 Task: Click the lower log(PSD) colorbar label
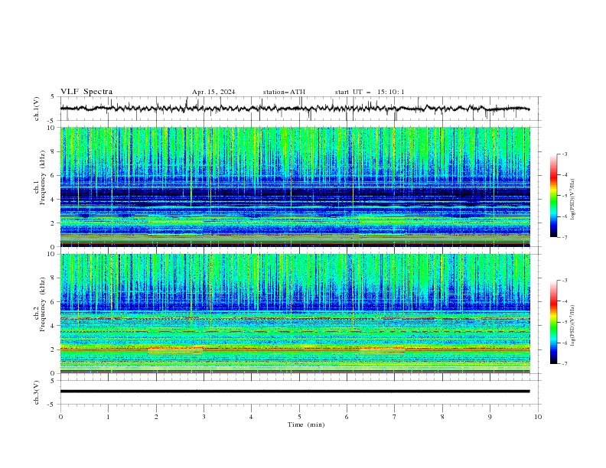point(573,326)
